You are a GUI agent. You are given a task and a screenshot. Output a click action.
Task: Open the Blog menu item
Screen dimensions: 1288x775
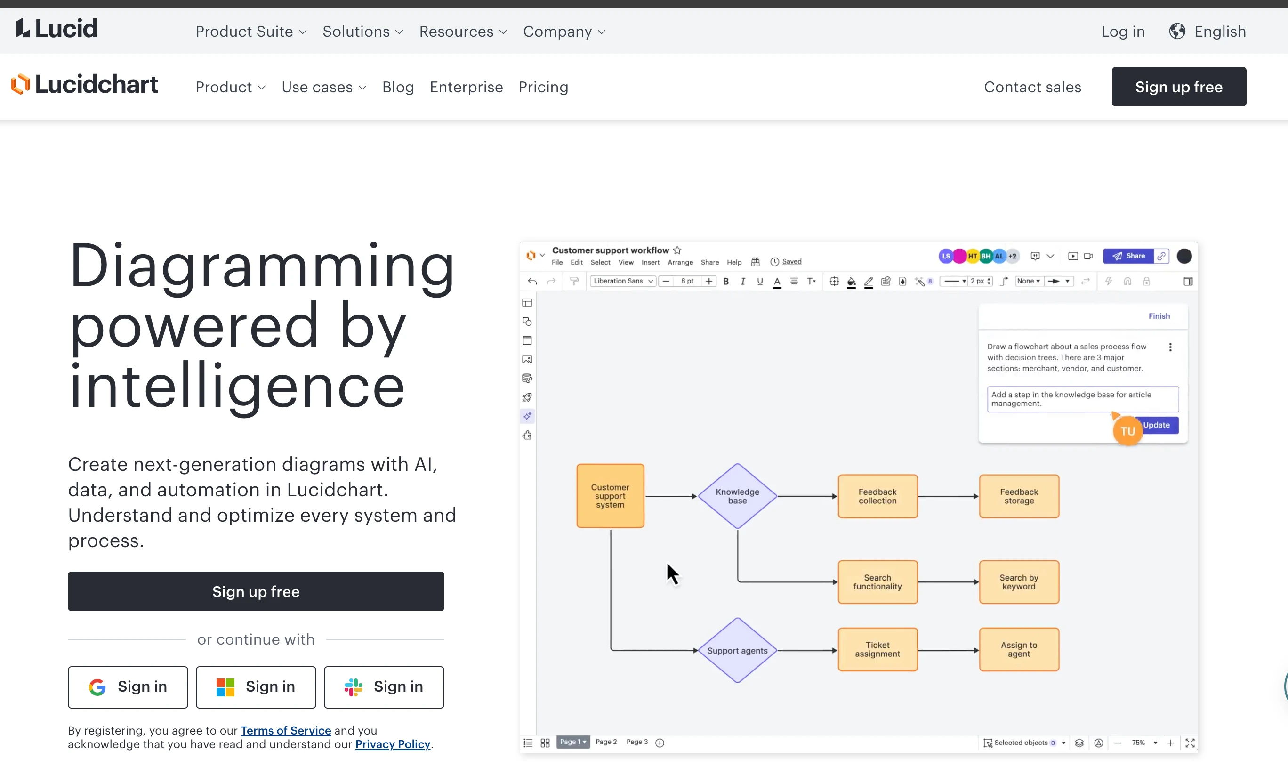click(x=398, y=87)
